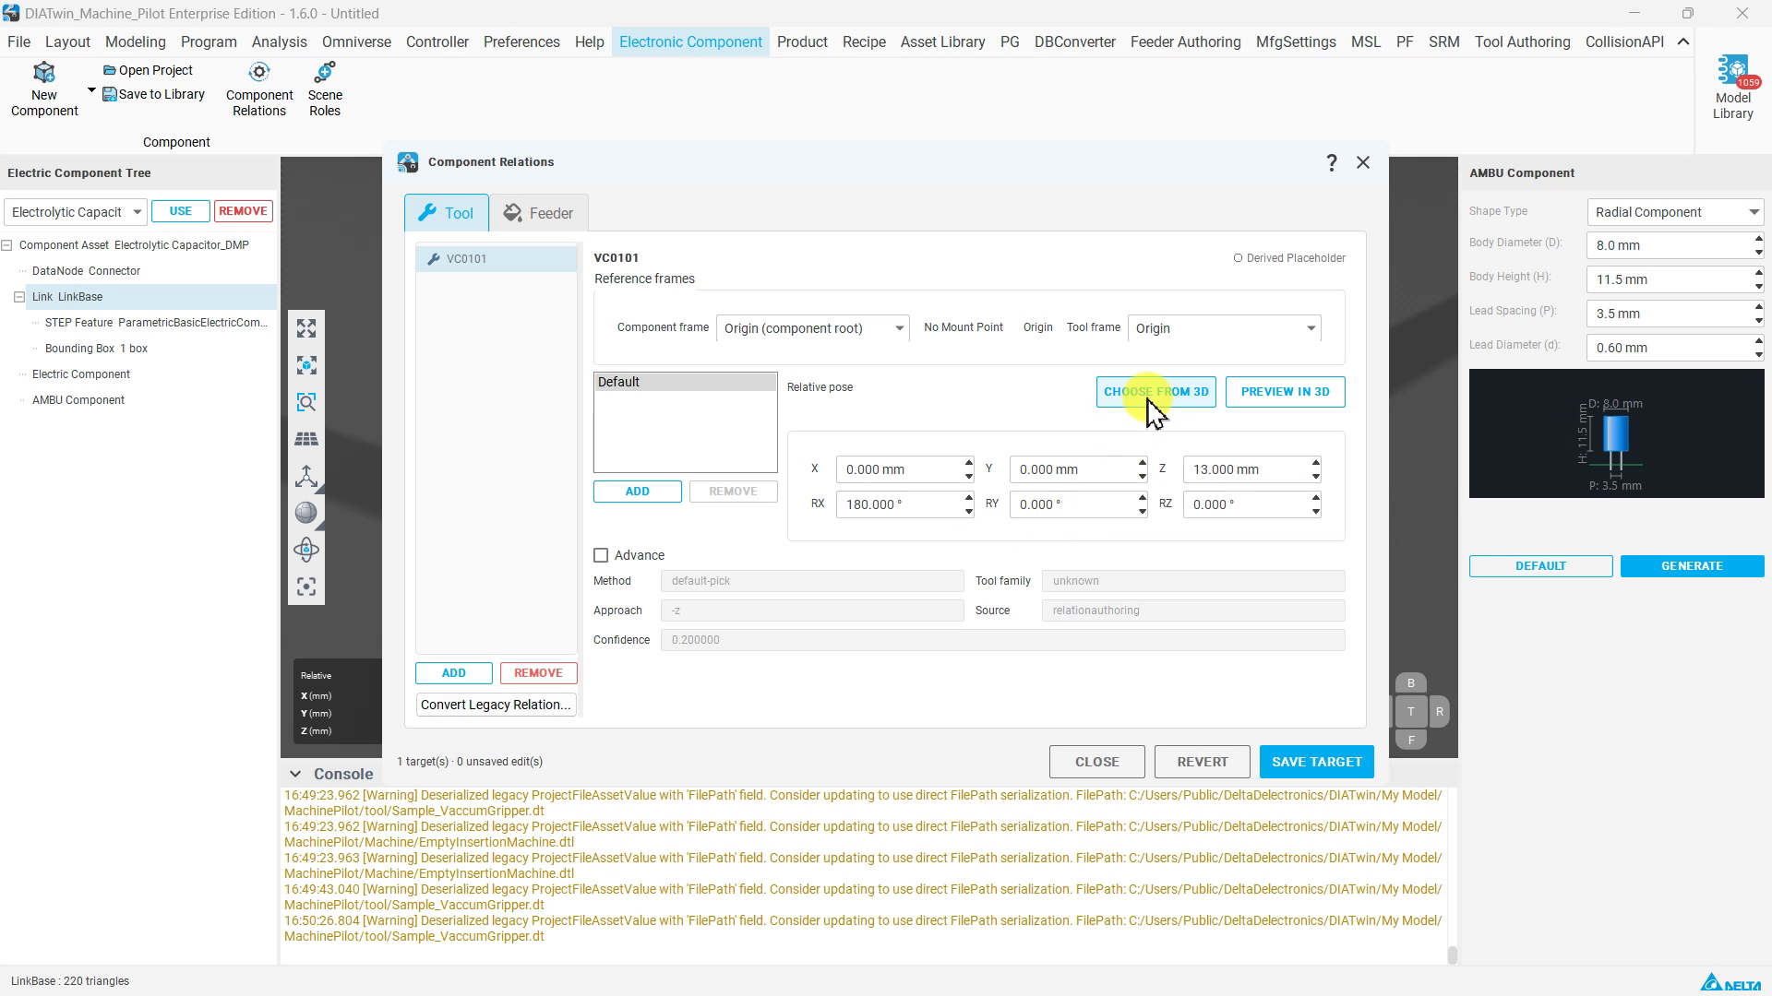1772x996 pixels.
Task: Click the USE button in component tree
Action: click(180, 211)
